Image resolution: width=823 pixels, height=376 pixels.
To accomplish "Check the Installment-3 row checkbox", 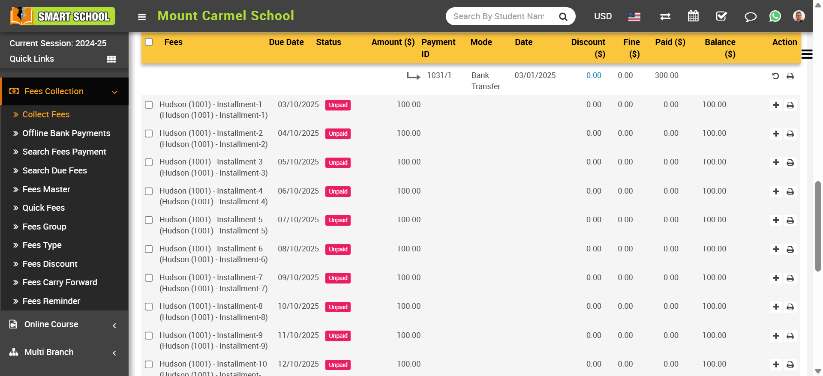I will (149, 162).
